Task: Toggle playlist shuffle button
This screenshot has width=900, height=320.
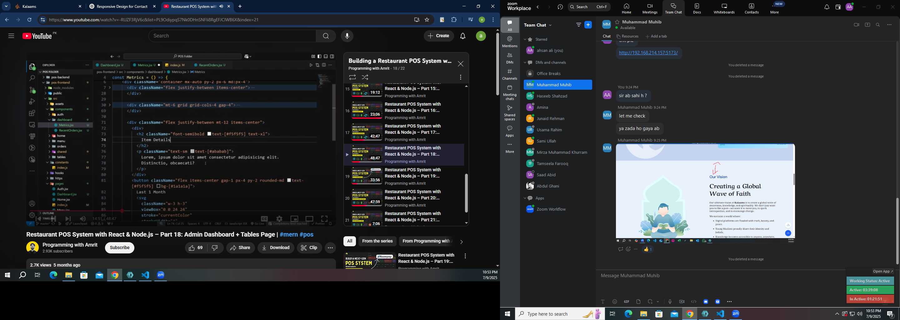Action: coord(365,77)
